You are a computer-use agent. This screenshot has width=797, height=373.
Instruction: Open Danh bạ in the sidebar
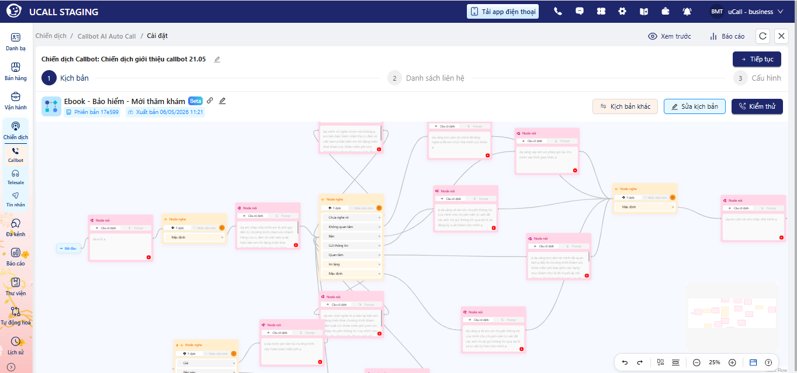point(16,42)
